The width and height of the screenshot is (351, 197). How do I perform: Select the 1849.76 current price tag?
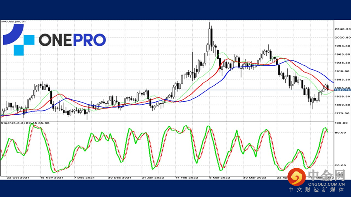point(342,90)
